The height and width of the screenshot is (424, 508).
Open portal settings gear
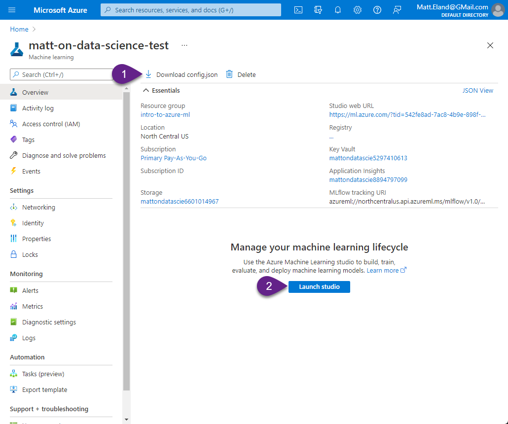click(x=358, y=10)
